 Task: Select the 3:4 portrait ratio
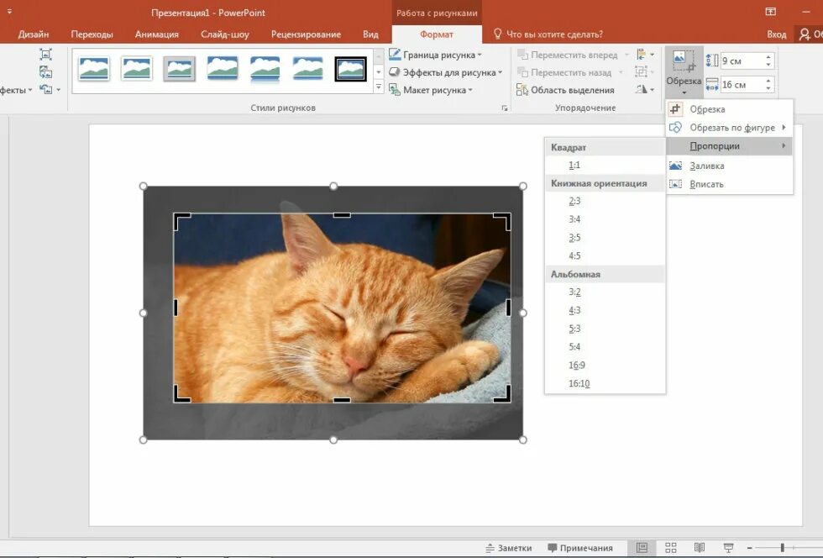[605, 219]
